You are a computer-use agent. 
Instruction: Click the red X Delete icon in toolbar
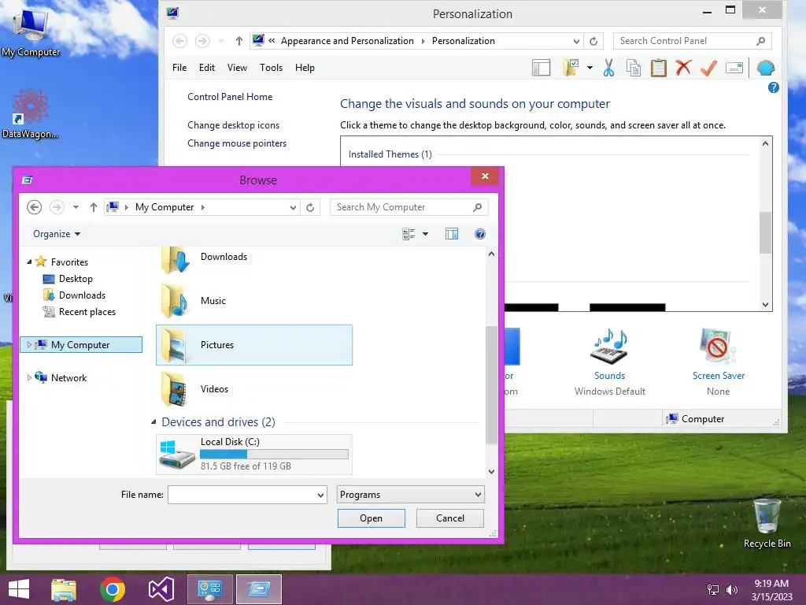(x=683, y=68)
